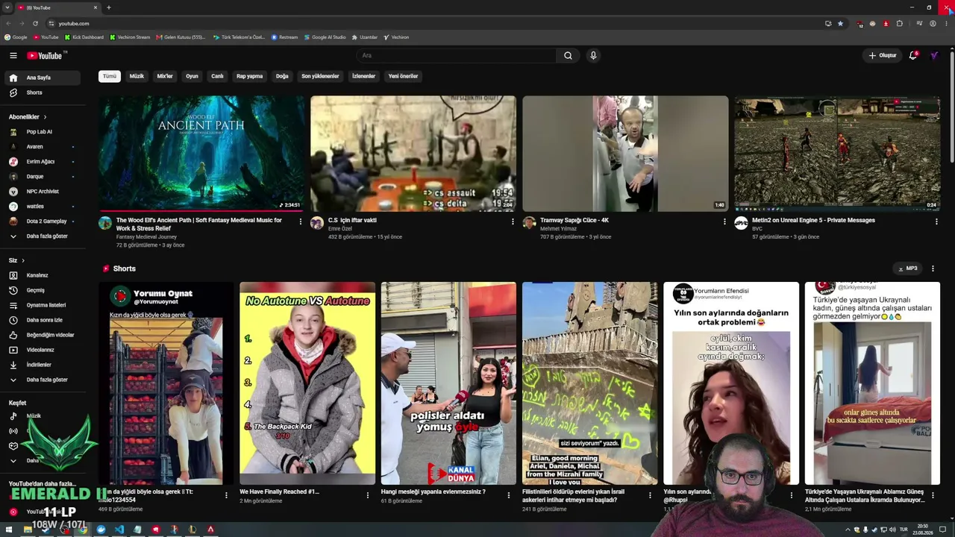The image size is (955, 537).
Task: Open the account avatar menu
Action: (x=934, y=55)
